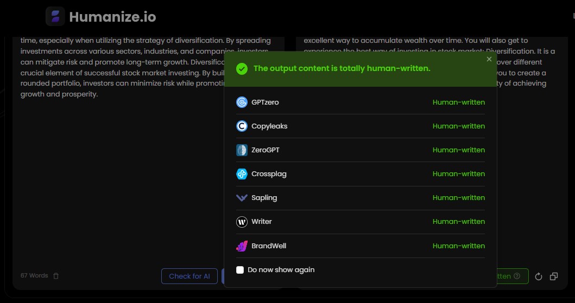Viewport: 575px width, 303px height.
Task: Click the ZeroGPT brain icon
Action: click(x=242, y=150)
